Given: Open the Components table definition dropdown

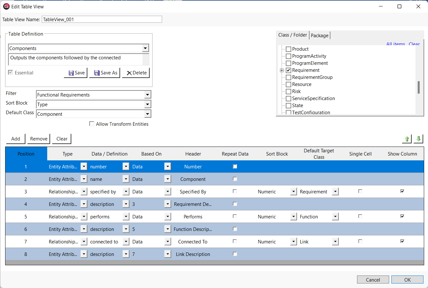Looking at the screenshot, I should point(145,48).
